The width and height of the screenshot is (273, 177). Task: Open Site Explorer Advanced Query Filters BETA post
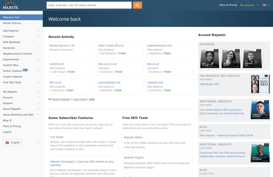tap(226, 135)
